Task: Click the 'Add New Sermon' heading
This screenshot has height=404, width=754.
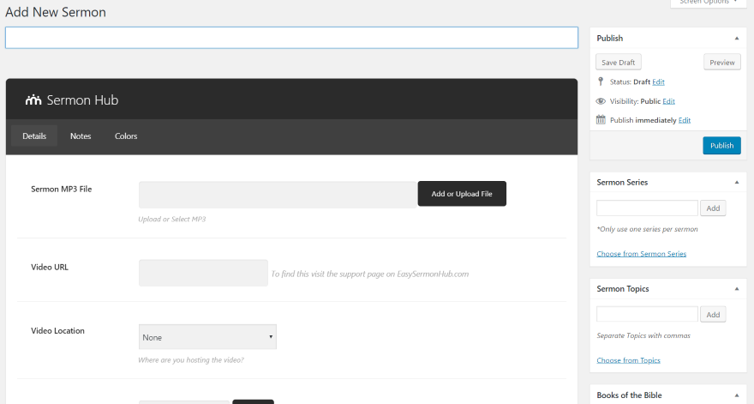Action: click(56, 12)
